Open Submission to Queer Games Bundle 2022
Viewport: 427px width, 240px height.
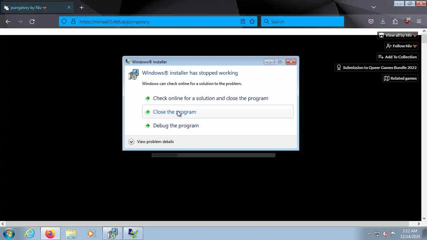376,68
